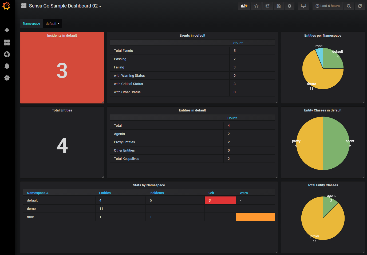This screenshot has height=255, width=367.
Task: Sort Stats table by Warn column
Action: pyautogui.click(x=244, y=193)
